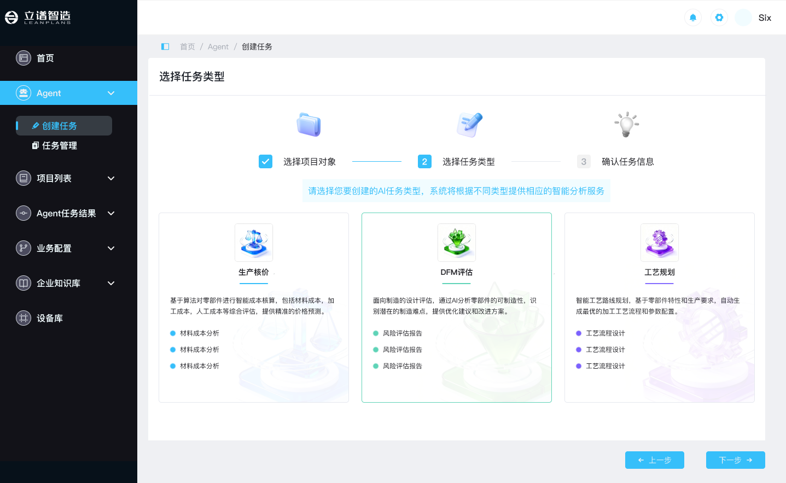Click the LeanPlans logo icon
The height and width of the screenshot is (483, 786).
click(x=11, y=17)
